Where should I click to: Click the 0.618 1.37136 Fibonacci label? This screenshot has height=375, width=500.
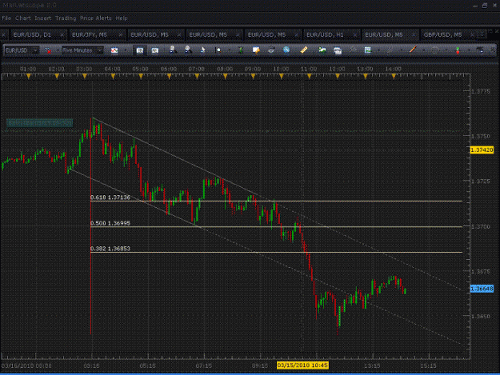coord(110,197)
